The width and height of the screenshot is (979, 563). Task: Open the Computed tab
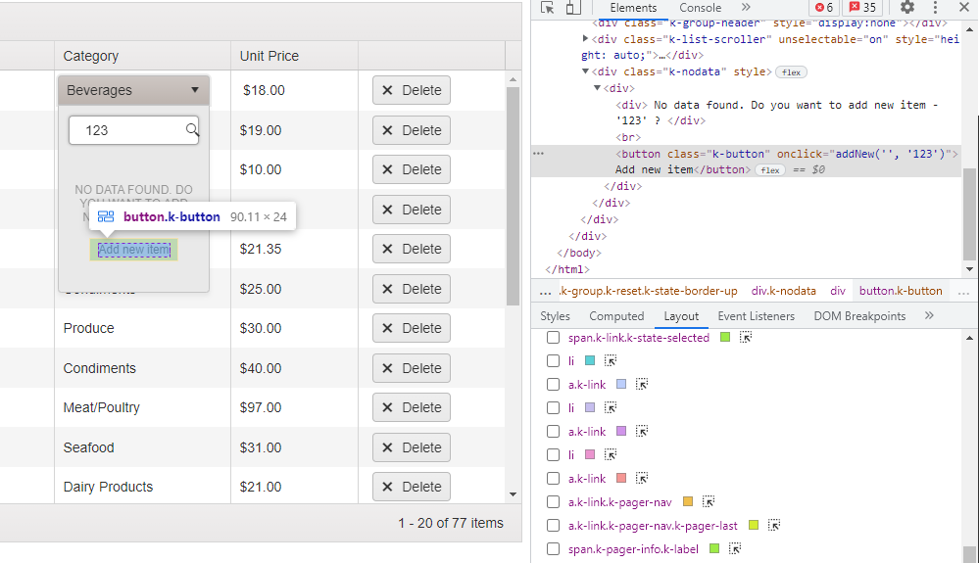(616, 316)
